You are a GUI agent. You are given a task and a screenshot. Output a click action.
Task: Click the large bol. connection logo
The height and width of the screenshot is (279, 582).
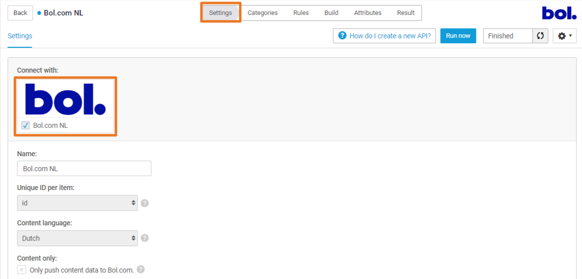click(65, 99)
